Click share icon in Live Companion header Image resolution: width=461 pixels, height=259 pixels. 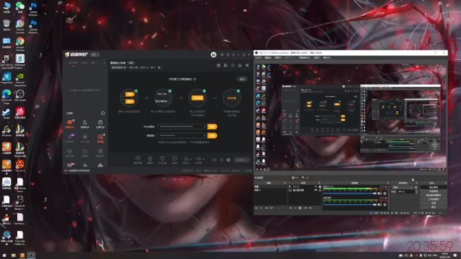point(247,65)
